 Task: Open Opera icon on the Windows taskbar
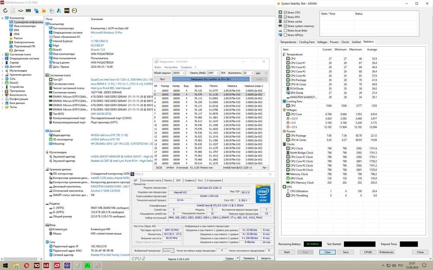26,266
